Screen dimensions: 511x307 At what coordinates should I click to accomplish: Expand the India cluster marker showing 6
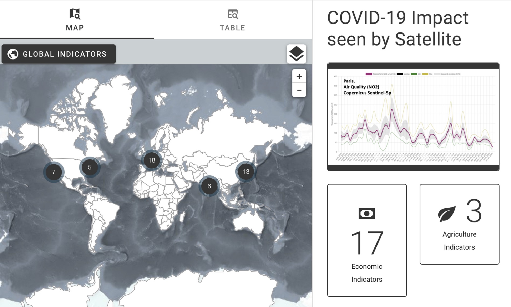click(209, 186)
